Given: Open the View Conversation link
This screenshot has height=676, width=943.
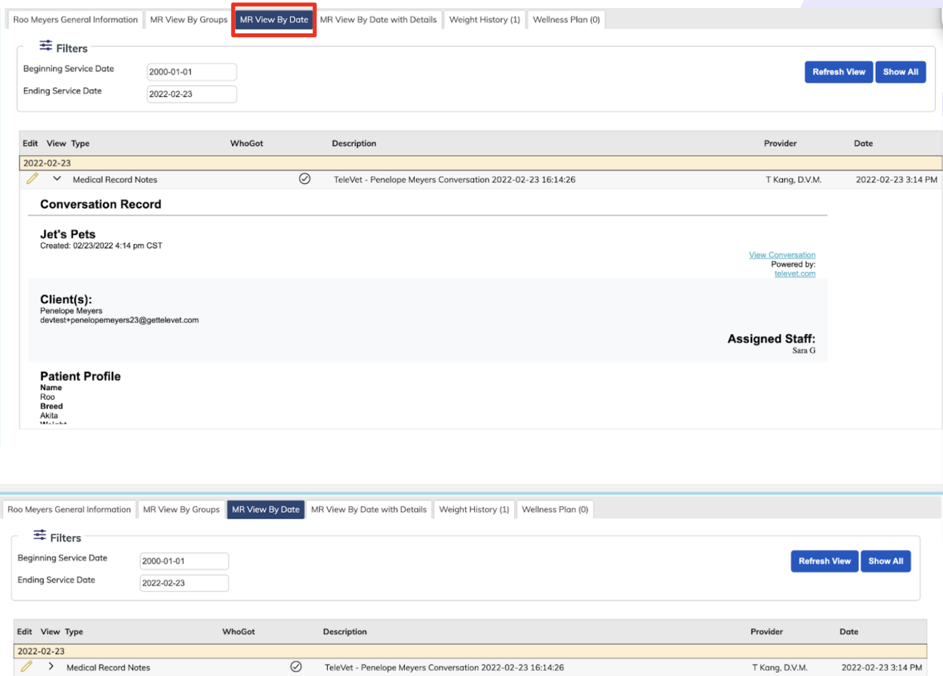Looking at the screenshot, I should pos(782,255).
